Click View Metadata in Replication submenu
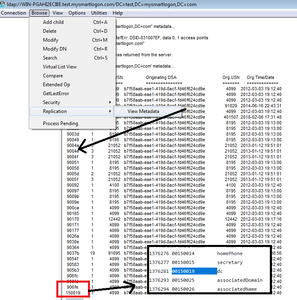 coord(147,111)
